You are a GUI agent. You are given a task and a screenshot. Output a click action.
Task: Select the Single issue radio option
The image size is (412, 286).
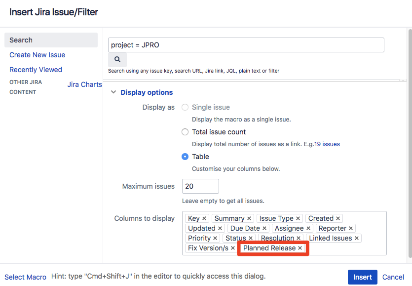(185, 107)
